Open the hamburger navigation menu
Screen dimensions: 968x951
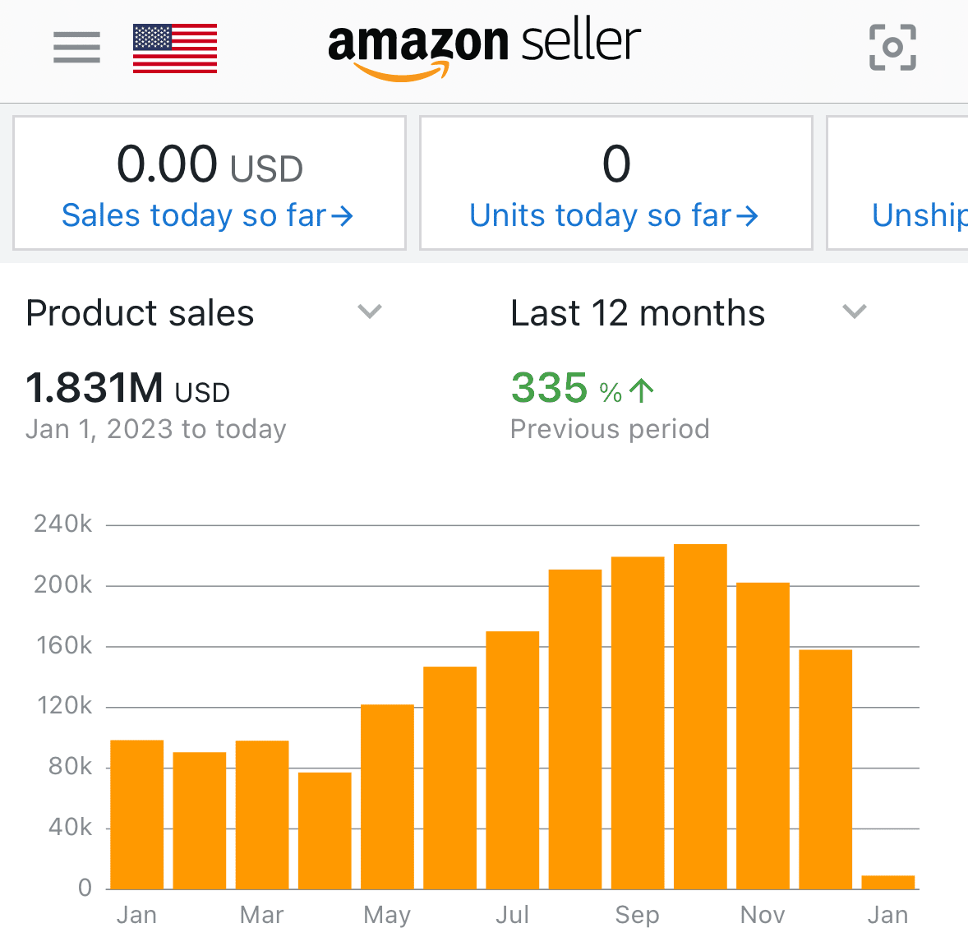[76, 48]
